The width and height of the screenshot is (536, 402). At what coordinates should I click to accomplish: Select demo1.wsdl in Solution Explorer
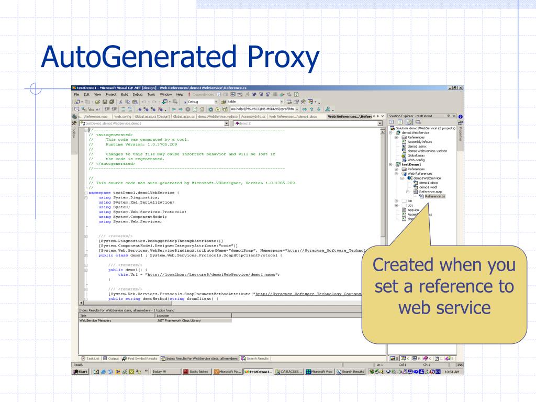click(x=428, y=187)
